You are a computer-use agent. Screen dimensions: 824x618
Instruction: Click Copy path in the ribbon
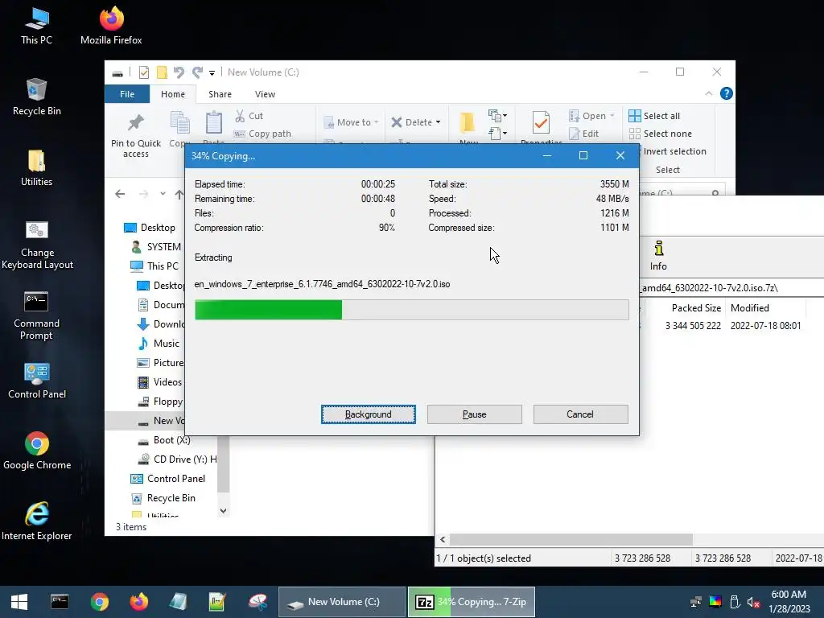pos(262,134)
